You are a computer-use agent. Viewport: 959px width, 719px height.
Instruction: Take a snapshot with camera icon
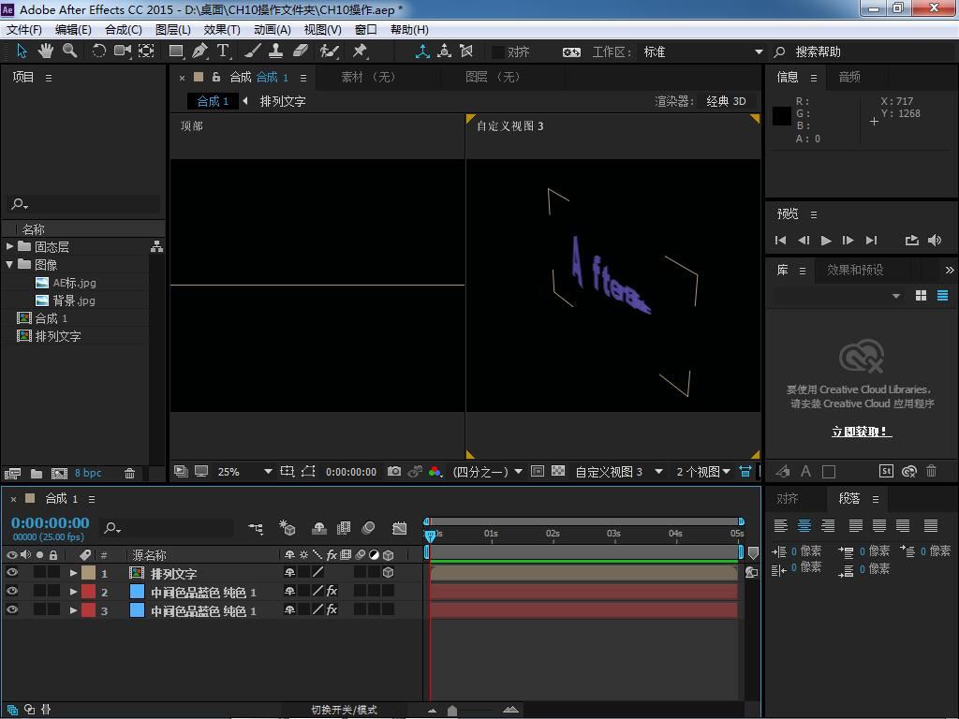pos(394,472)
